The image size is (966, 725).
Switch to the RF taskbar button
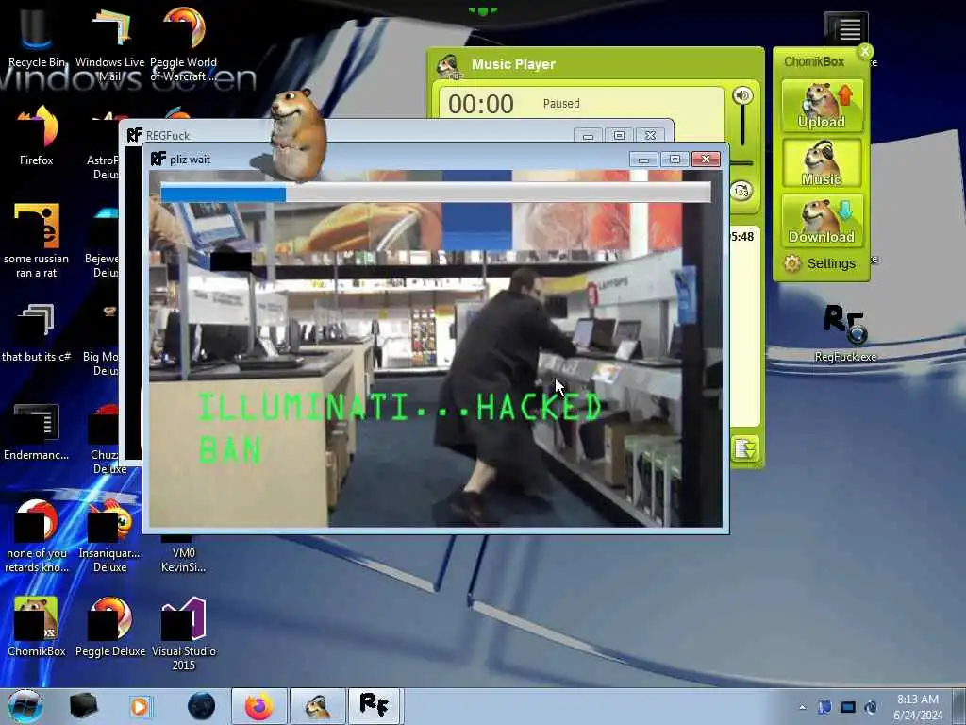(x=375, y=706)
